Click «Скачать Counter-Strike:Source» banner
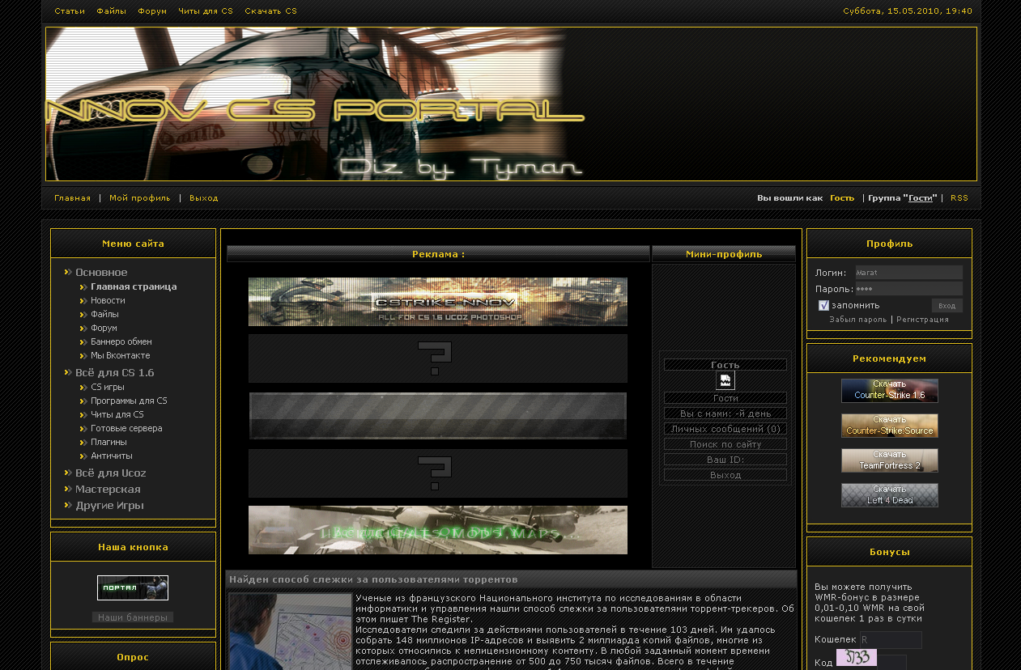1021x670 pixels. [890, 426]
